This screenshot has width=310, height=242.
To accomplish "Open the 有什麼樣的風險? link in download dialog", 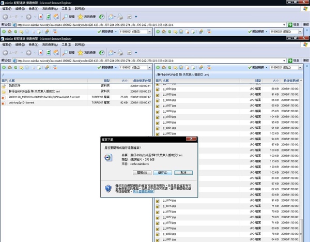I will pyautogui.click(x=144, y=191).
